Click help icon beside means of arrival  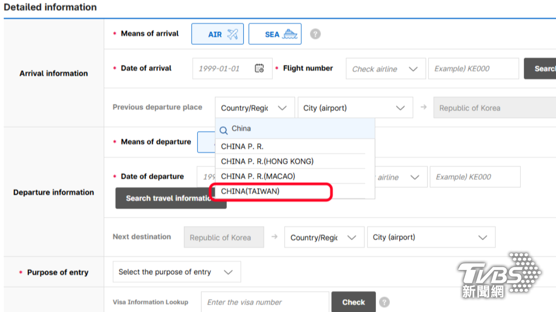pyautogui.click(x=315, y=34)
